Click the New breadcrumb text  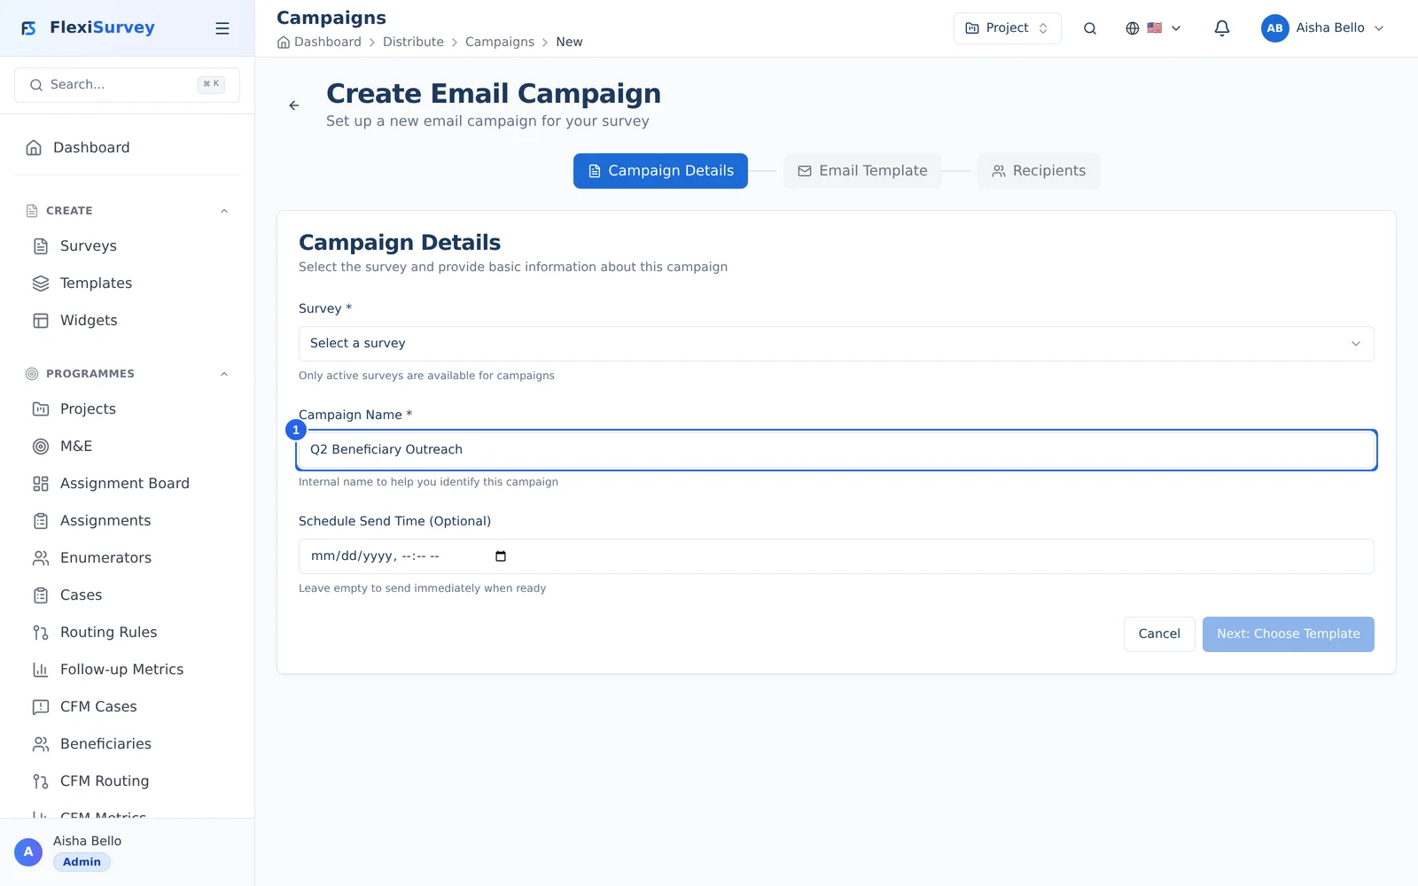[x=569, y=43]
